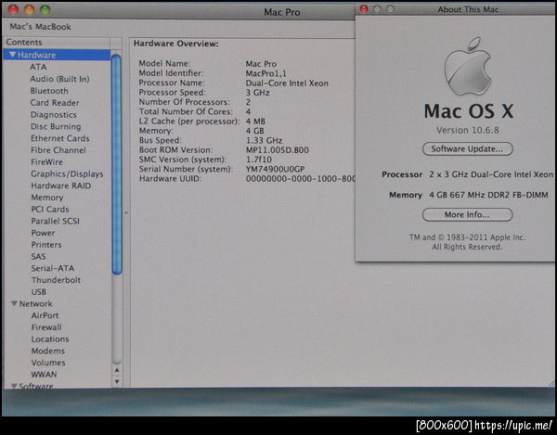Select FireWire in the sidebar

(x=46, y=161)
